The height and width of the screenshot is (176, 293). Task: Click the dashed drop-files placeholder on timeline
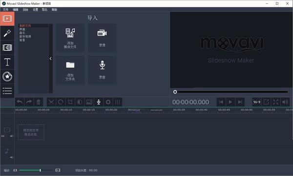click(31, 132)
